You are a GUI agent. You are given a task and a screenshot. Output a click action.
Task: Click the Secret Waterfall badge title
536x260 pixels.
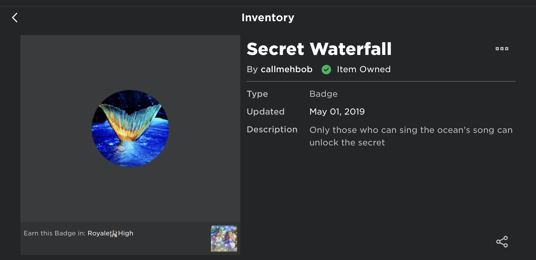tap(319, 49)
